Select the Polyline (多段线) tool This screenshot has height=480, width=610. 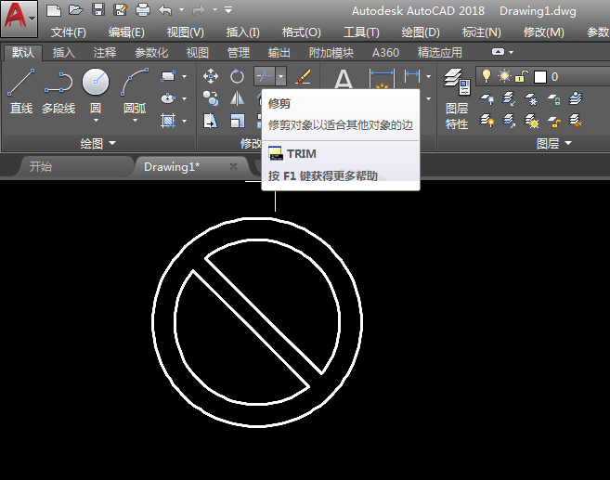pos(58,91)
